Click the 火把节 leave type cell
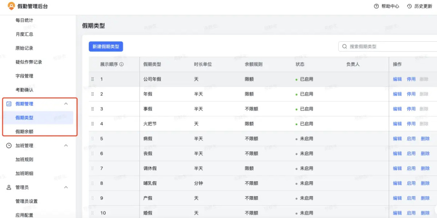This screenshot has width=437, height=218. [150, 124]
